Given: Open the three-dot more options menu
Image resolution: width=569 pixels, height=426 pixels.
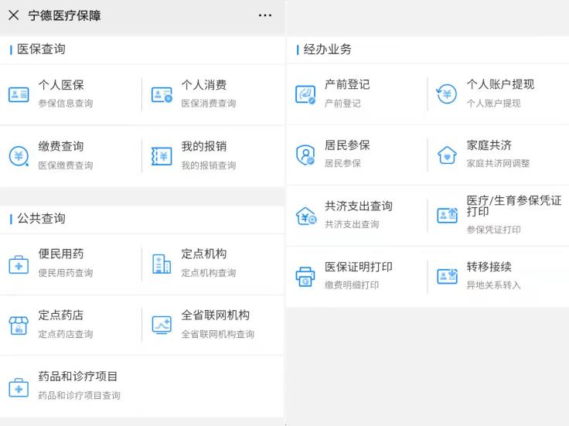Looking at the screenshot, I should tap(265, 15).
